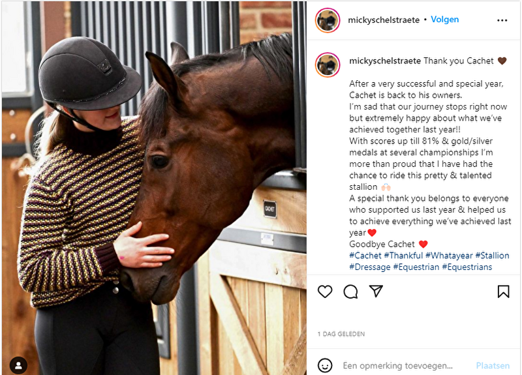Open mickyschelstraete username in caption
This screenshot has height=375, width=522.
tap(385, 61)
